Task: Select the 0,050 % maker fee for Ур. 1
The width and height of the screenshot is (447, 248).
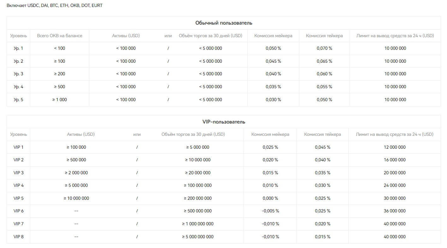Action: tap(273, 48)
